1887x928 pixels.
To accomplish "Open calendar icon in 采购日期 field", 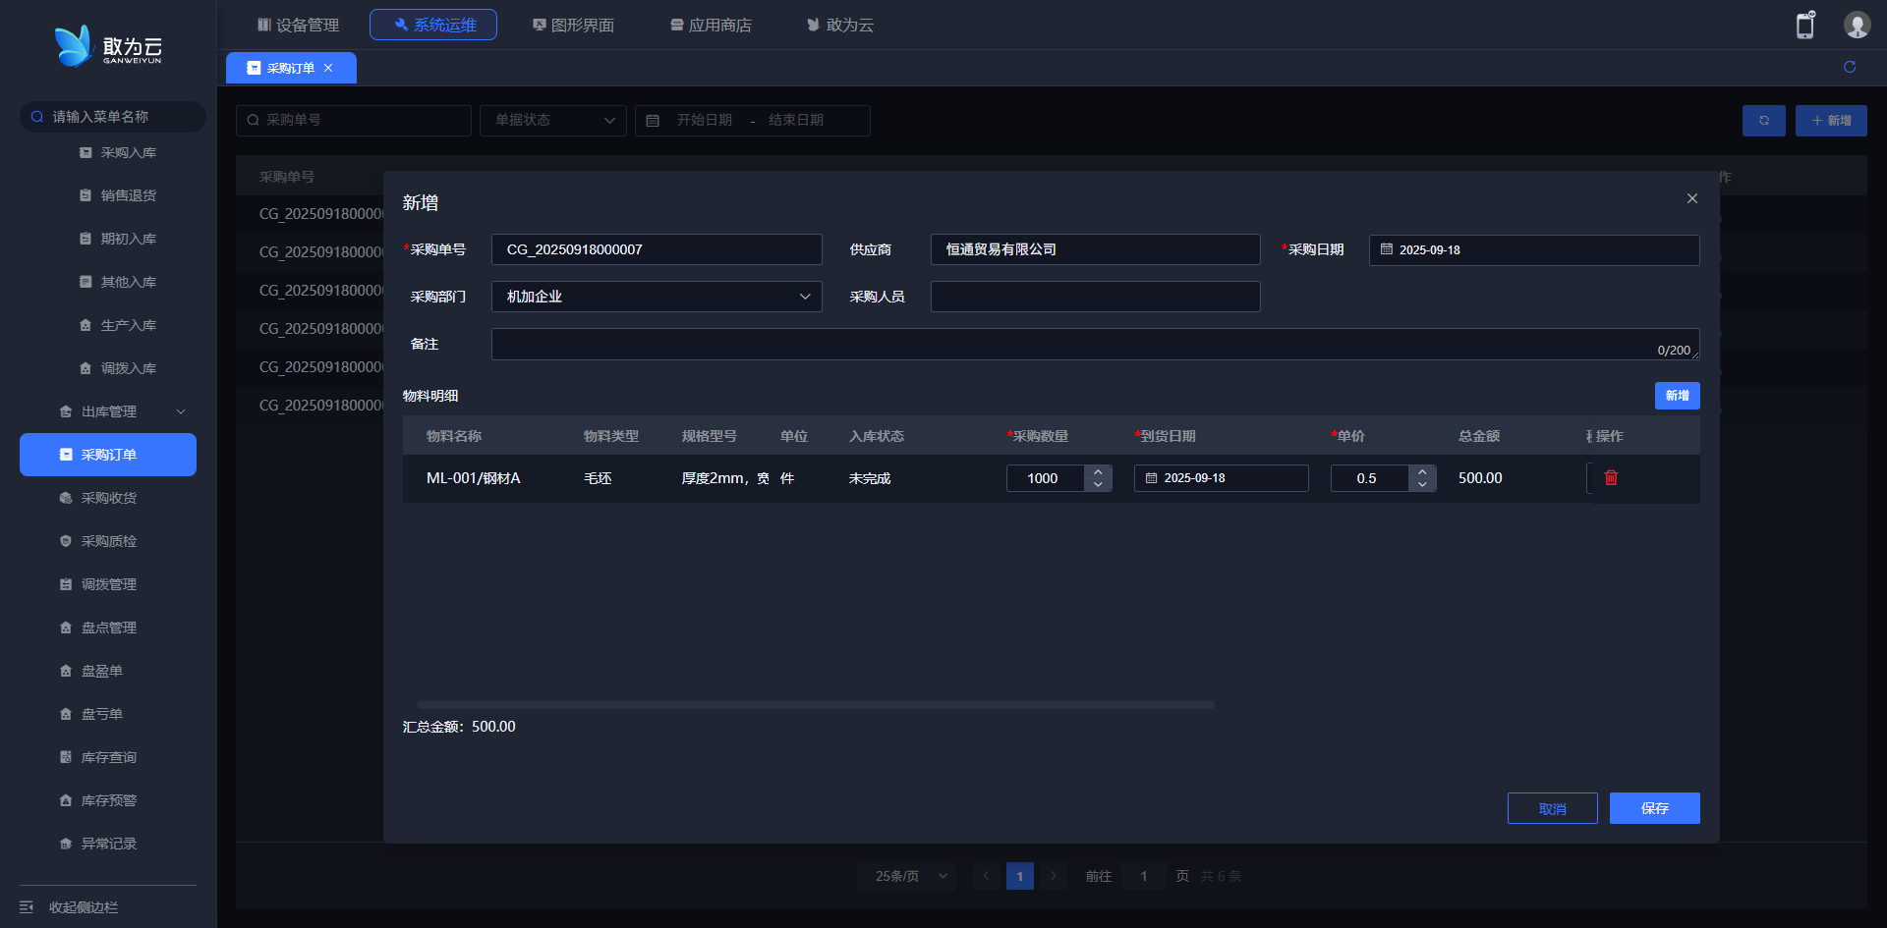I will click(1386, 249).
